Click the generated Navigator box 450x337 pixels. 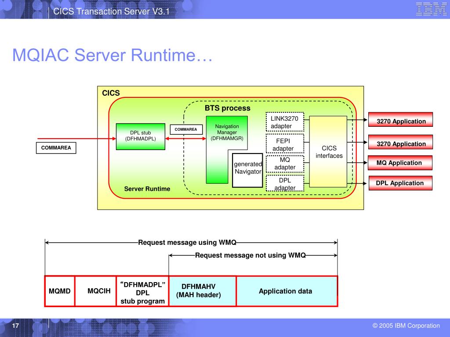click(x=248, y=171)
